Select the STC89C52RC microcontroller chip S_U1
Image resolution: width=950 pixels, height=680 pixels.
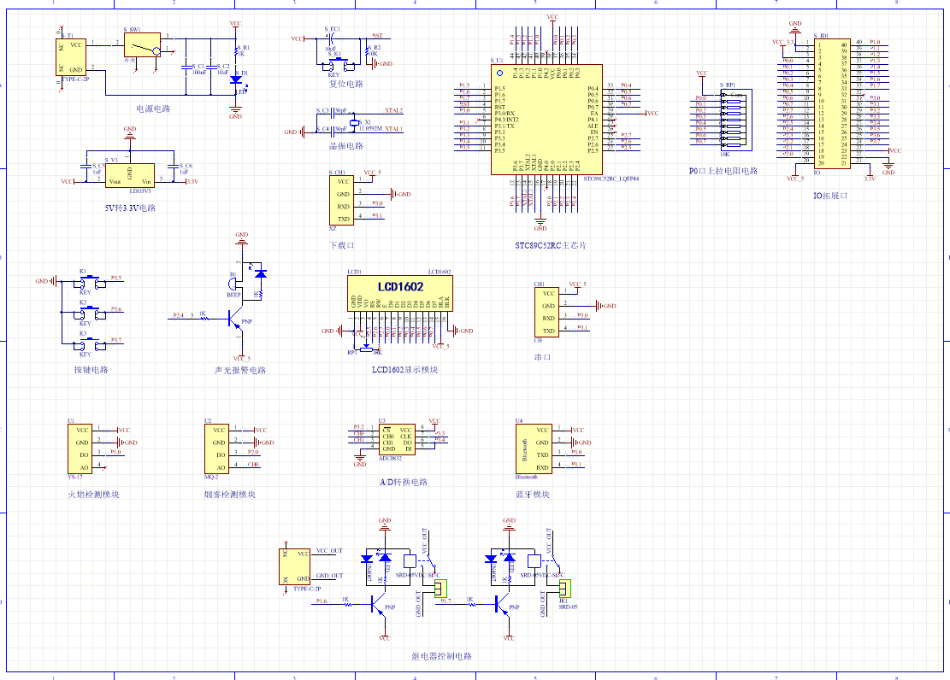tap(546, 119)
